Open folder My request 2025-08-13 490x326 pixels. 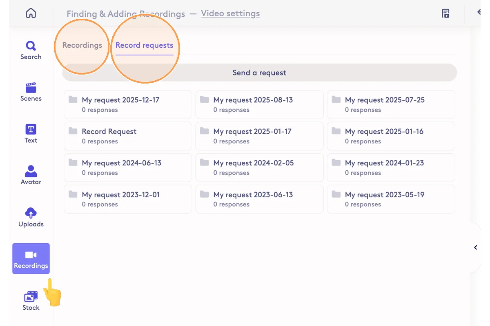pyautogui.click(x=259, y=105)
